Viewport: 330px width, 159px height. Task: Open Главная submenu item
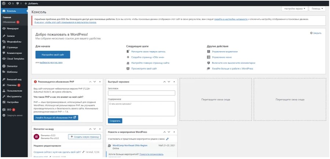7,18
